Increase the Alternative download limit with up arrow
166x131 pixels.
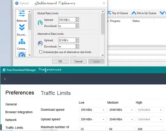tap(77, 45)
